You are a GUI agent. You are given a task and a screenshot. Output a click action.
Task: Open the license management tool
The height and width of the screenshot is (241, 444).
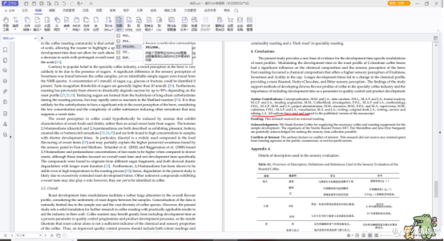[x=250, y=23]
